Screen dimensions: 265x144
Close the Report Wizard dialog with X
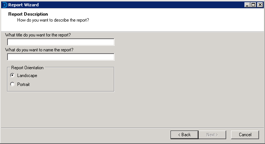coord(260,5)
